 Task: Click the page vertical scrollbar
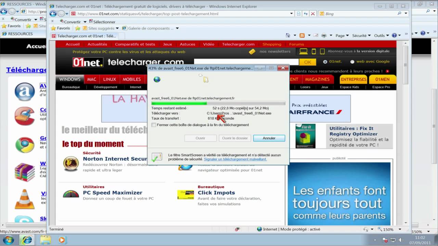click(406, 133)
